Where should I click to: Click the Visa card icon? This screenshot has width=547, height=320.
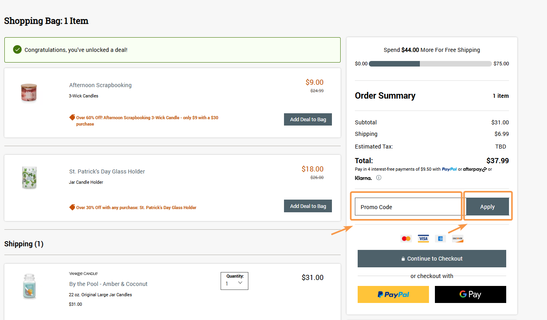click(423, 238)
